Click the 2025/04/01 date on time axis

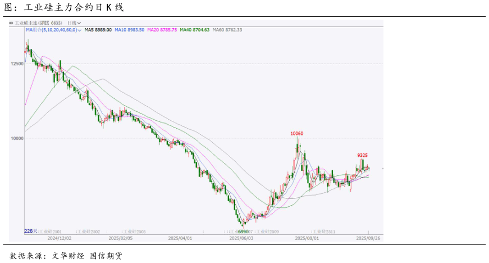pos(180,238)
